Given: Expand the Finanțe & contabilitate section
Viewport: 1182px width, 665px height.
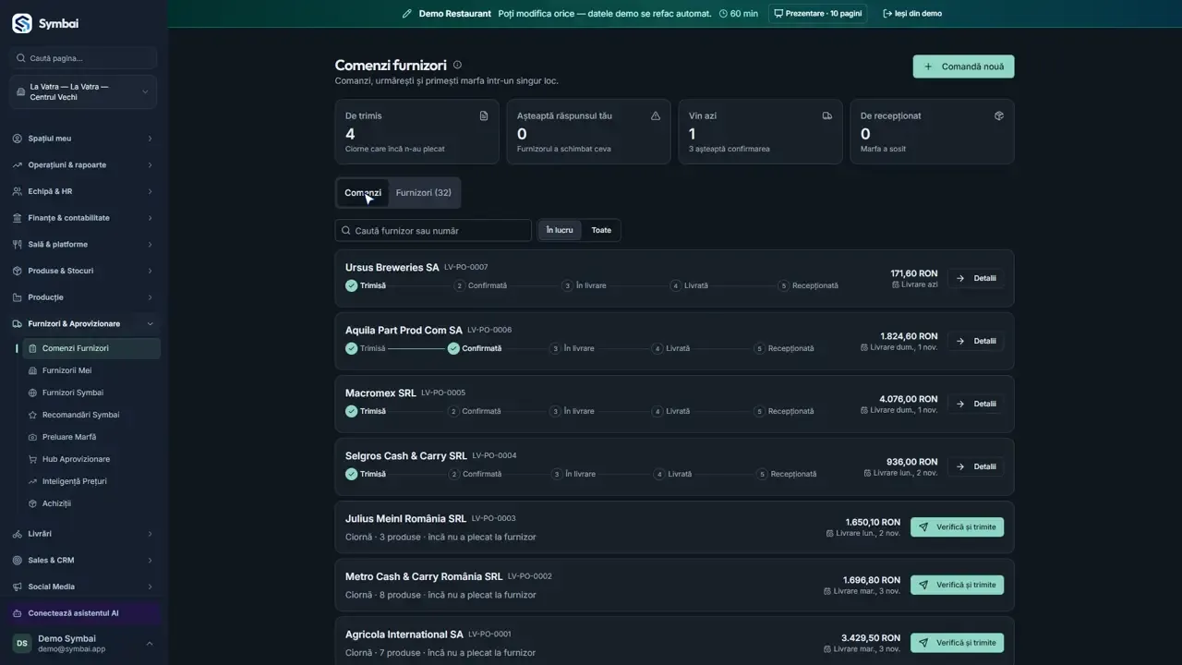Looking at the screenshot, I should tap(84, 218).
